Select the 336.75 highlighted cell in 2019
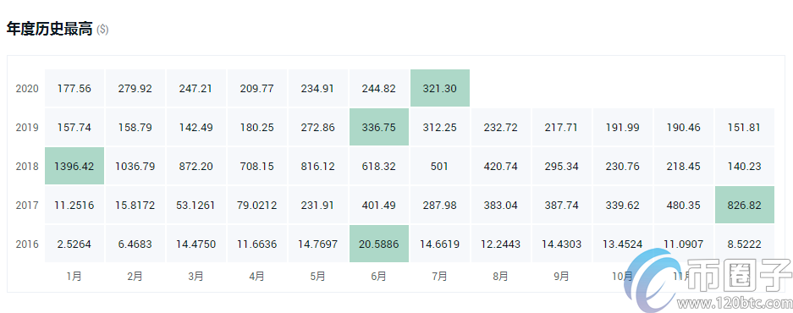The width and height of the screenshot is (793, 313). pyautogui.click(x=379, y=128)
